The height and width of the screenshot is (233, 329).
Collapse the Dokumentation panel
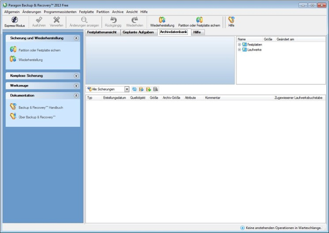pyautogui.click(x=76, y=96)
